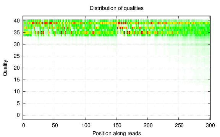Click y-axis tick label 15

pyautogui.click(x=17, y=80)
